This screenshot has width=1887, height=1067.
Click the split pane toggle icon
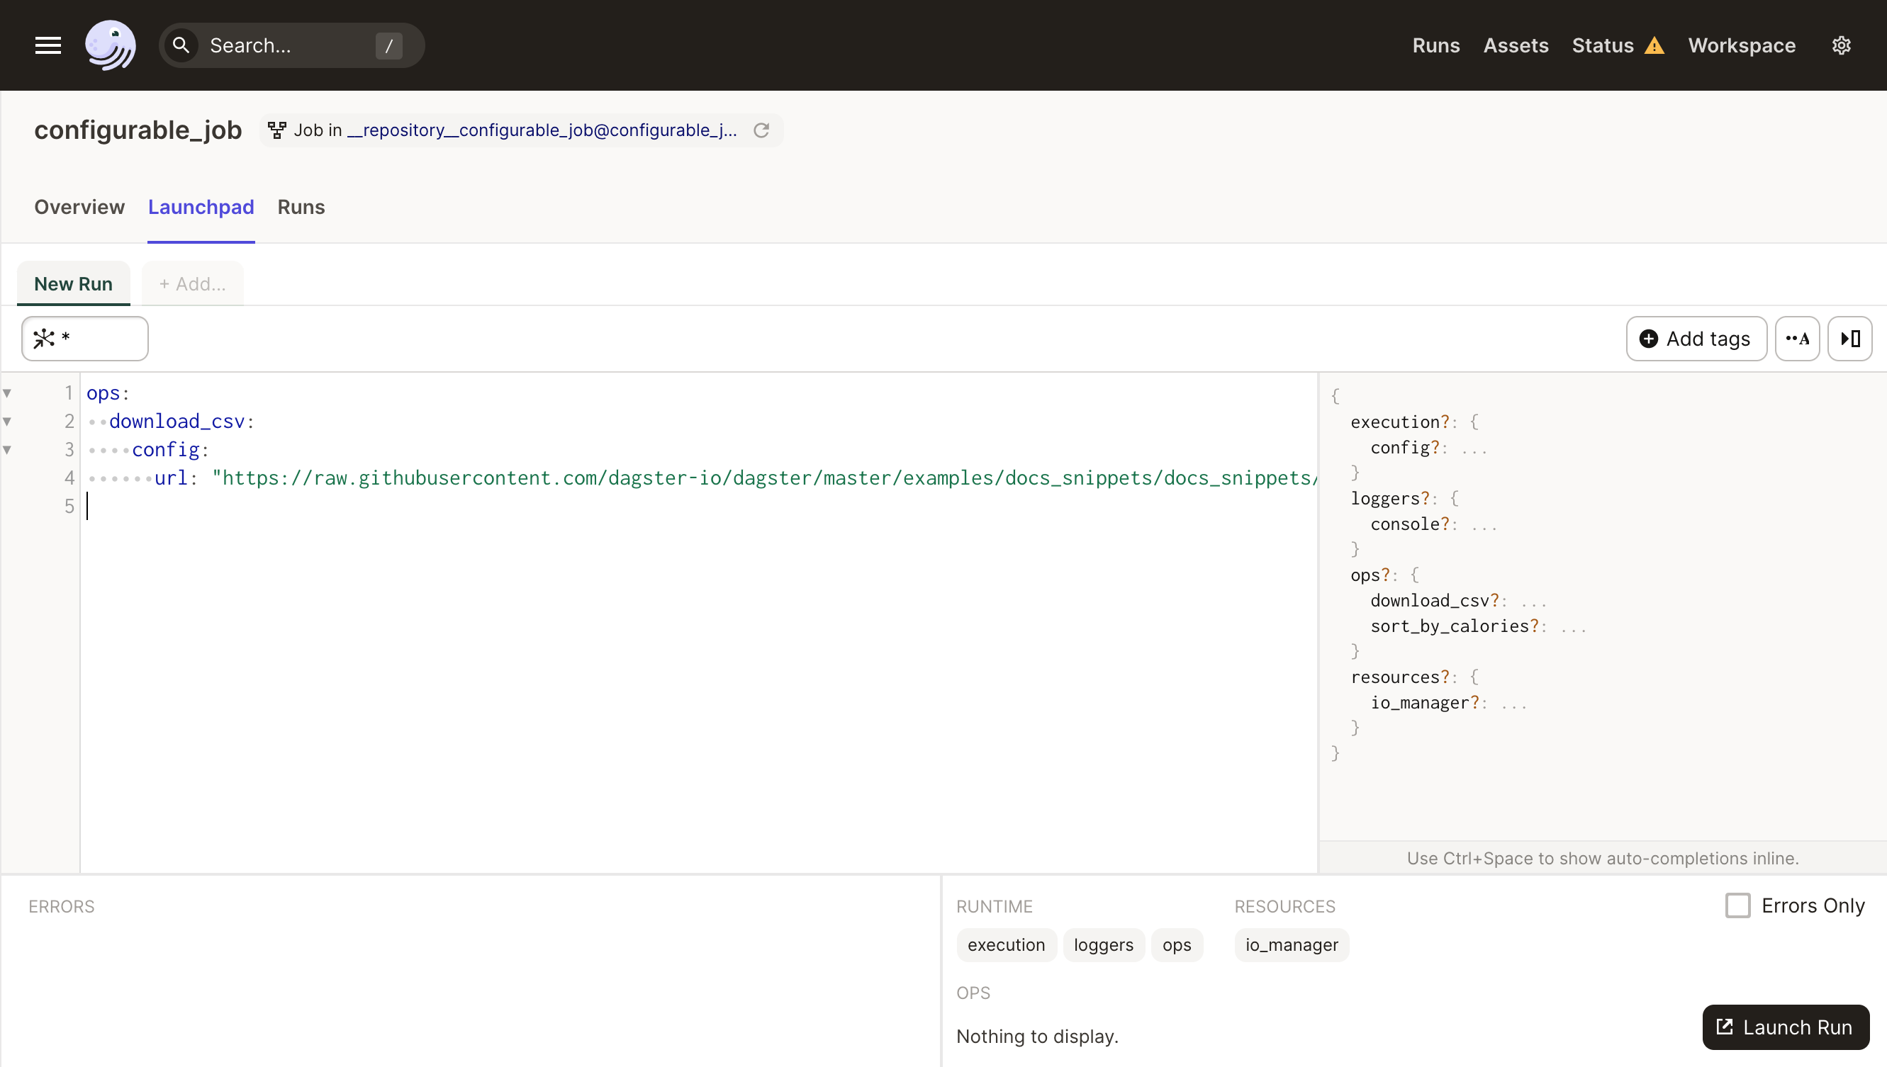coord(1851,338)
